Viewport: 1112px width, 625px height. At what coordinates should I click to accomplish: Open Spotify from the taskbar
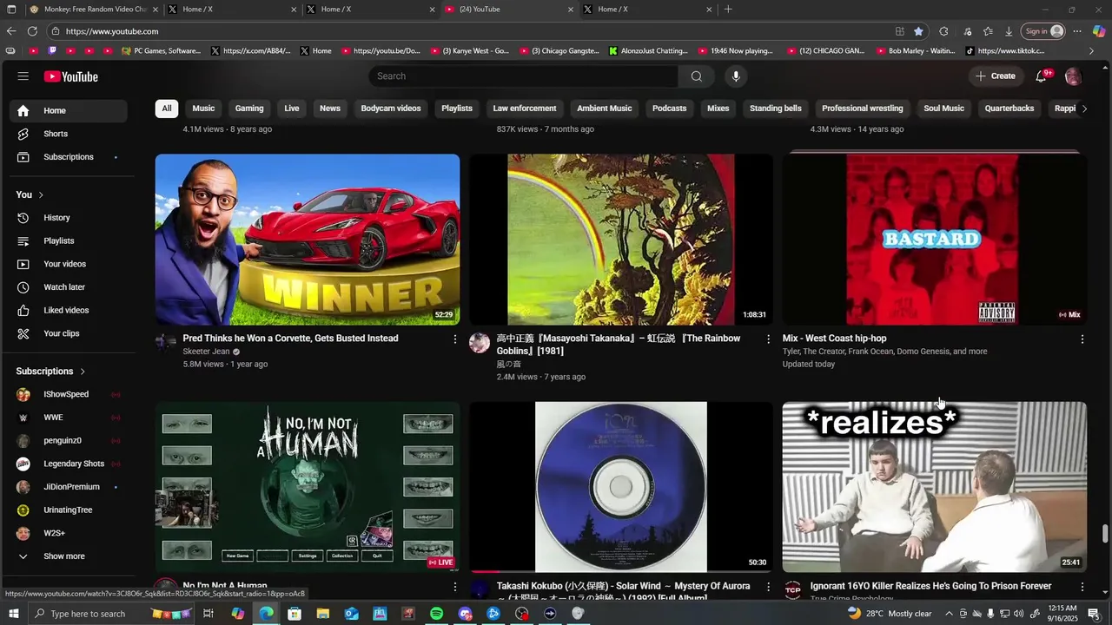436,614
